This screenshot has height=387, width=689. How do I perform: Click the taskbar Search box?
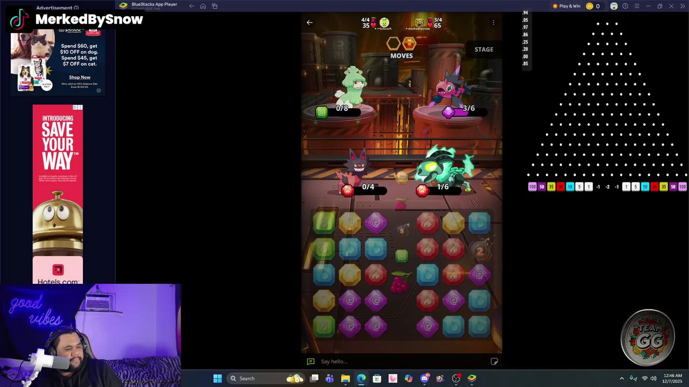click(266, 378)
